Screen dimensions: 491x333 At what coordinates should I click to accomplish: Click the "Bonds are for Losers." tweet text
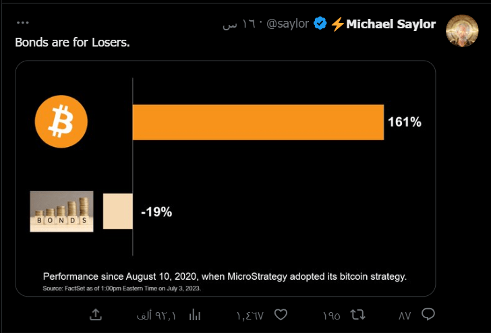[x=72, y=42]
